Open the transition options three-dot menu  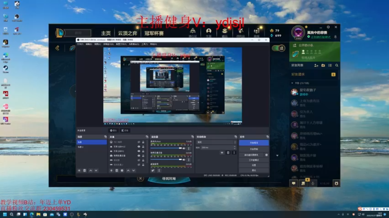tap(234, 153)
